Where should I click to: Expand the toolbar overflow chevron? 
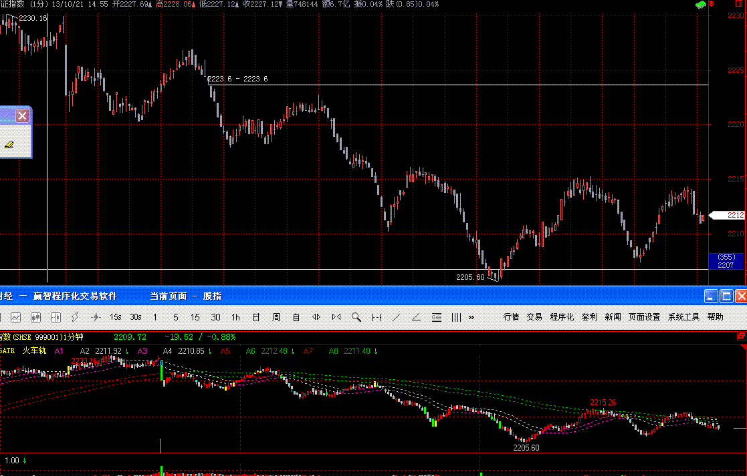[471, 317]
